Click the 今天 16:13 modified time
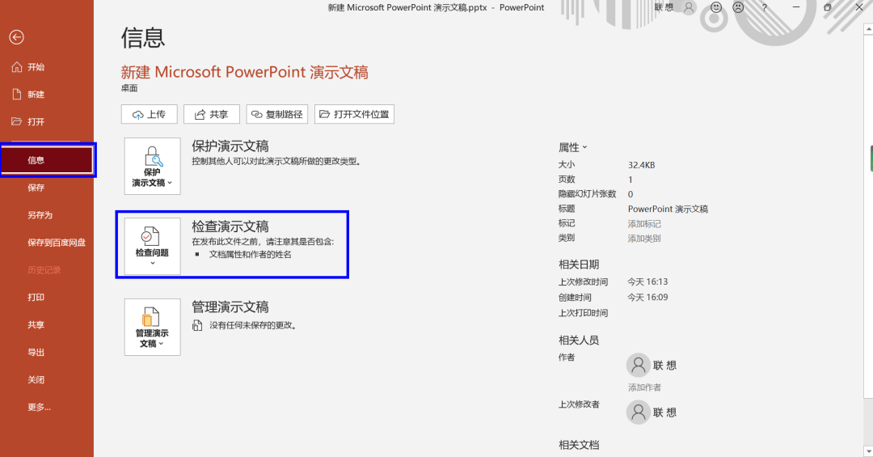This screenshot has height=457, width=873. pyautogui.click(x=647, y=281)
